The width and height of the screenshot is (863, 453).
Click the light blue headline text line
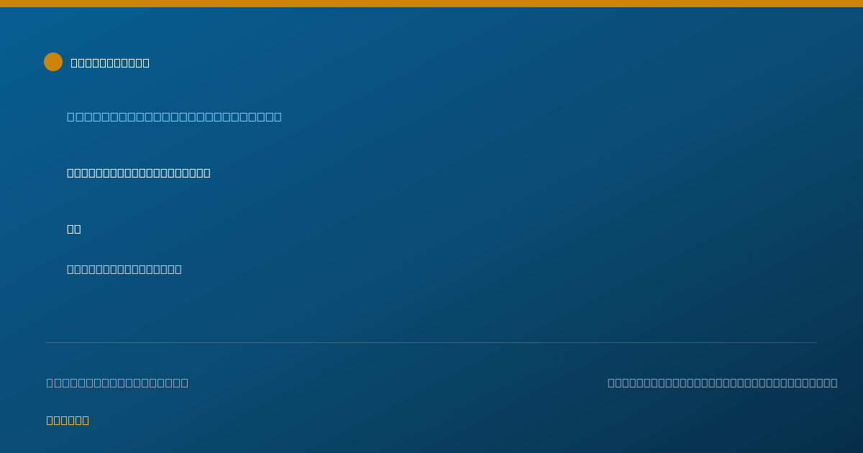174,116
